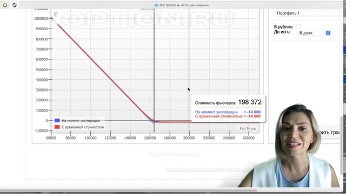Click the '0' tick on P/L axis
The height and width of the screenshot is (194, 346).
46,121
